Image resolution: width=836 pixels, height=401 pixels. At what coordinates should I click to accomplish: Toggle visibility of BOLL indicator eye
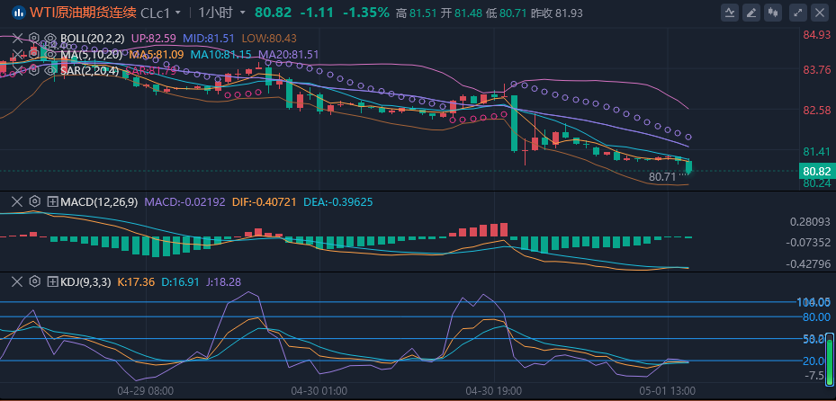(x=50, y=39)
